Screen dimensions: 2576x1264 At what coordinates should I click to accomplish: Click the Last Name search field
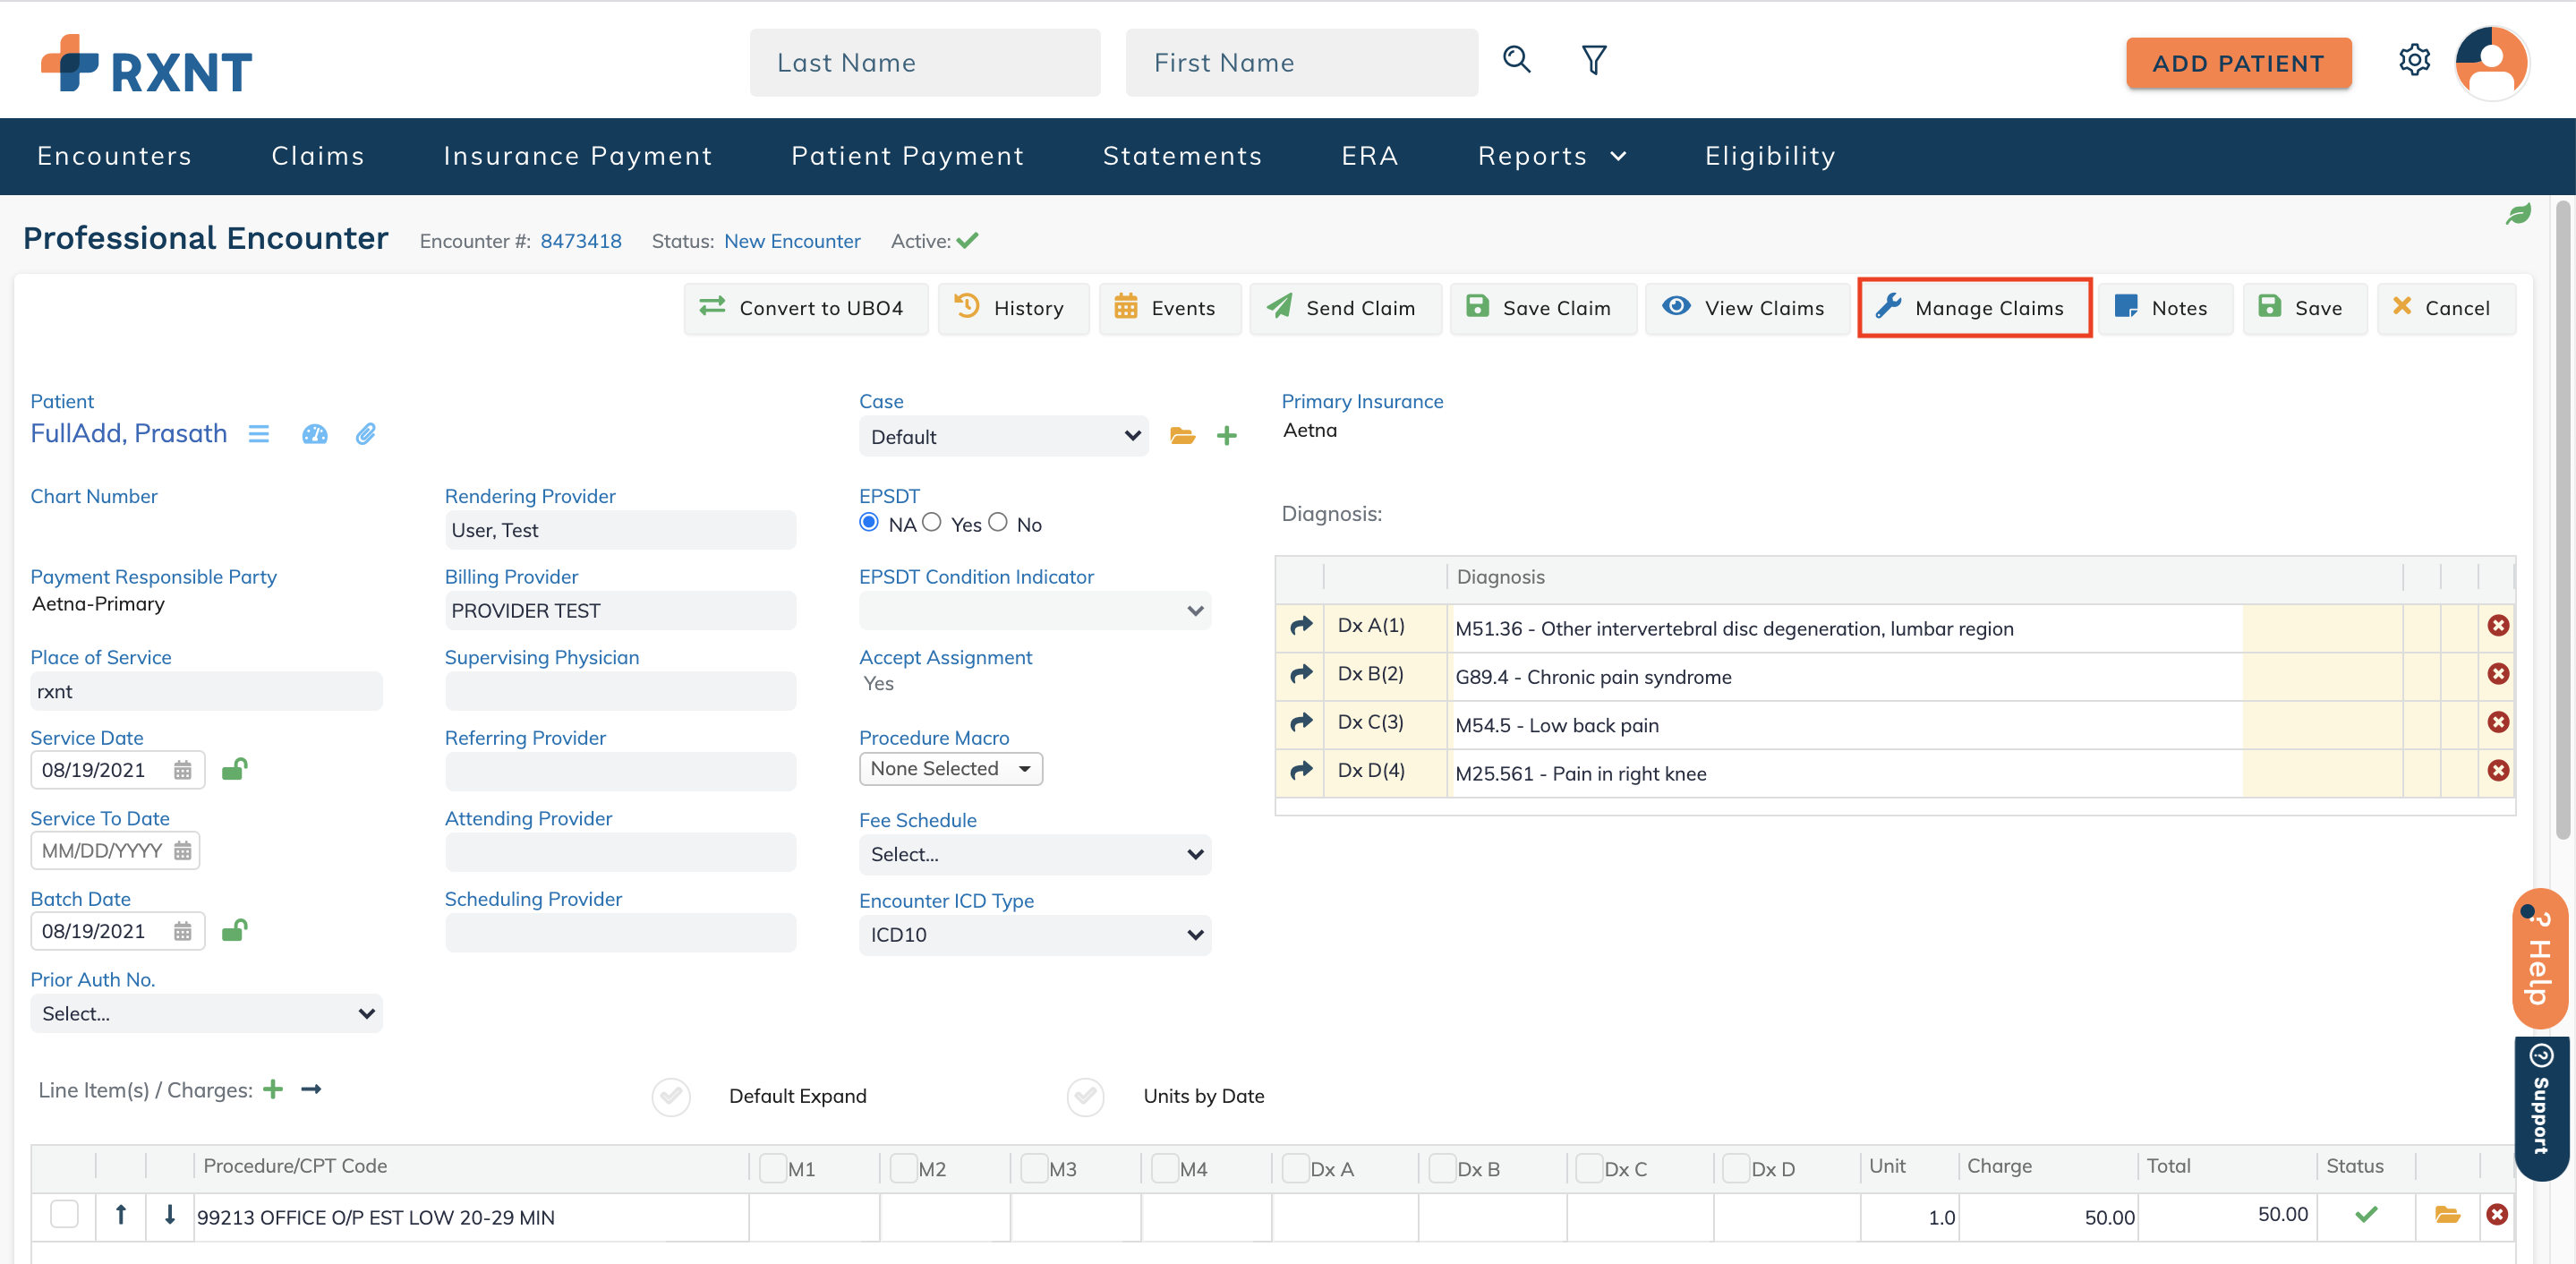click(925, 62)
